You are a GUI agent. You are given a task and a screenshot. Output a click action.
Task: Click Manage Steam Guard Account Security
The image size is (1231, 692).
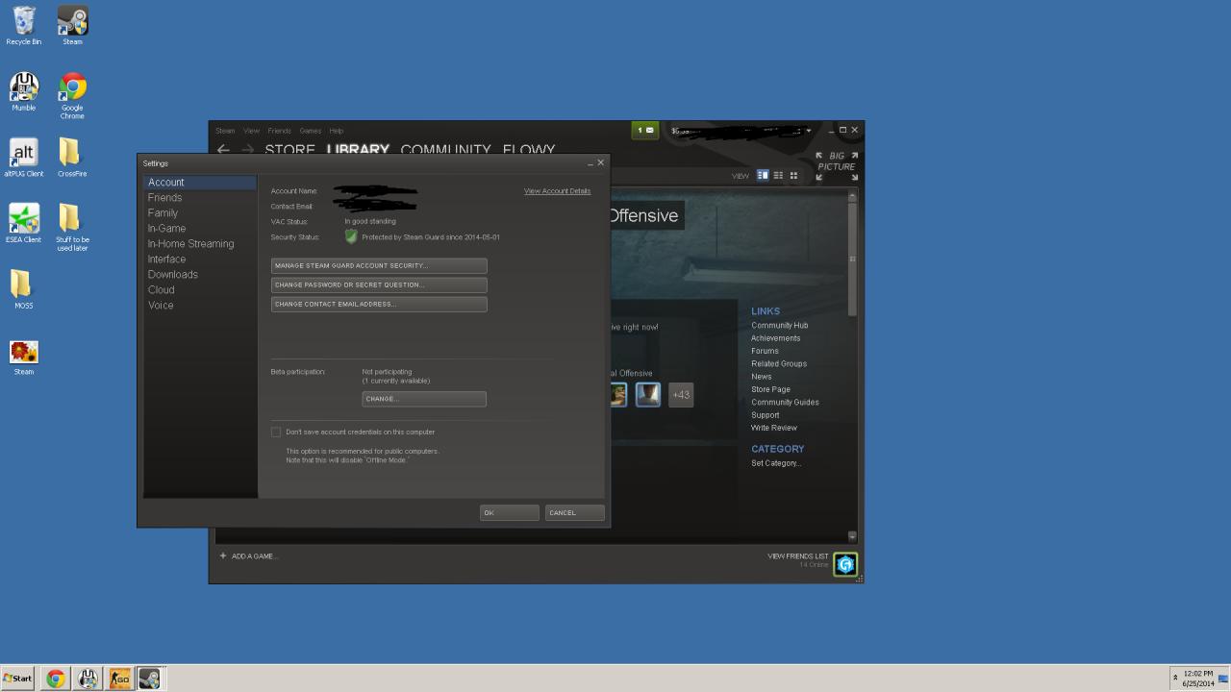pyautogui.click(x=379, y=265)
